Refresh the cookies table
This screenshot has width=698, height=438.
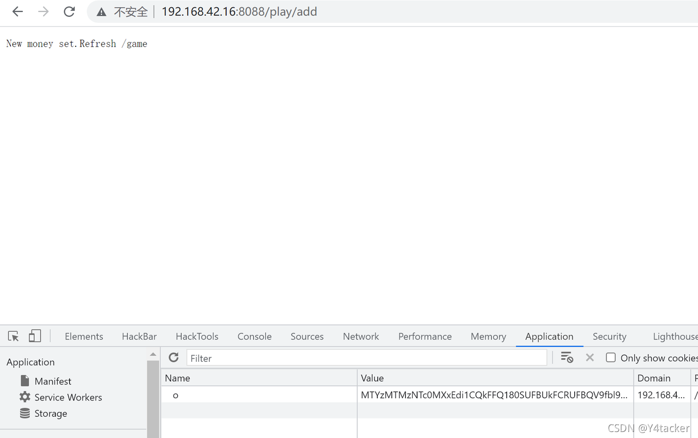(173, 357)
